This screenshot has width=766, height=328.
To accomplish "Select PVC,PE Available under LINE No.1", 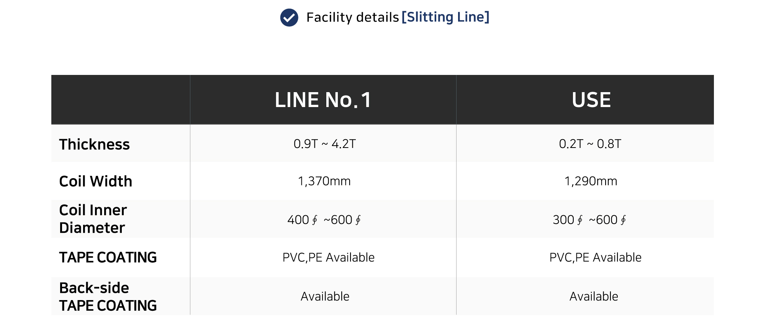I will pyautogui.click(x=328, y=257).
